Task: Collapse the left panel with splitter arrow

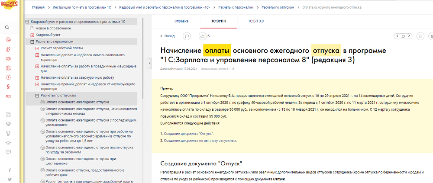Action: point(149,64)
